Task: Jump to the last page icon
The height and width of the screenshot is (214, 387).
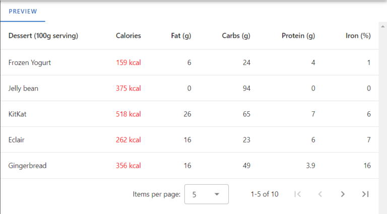Action: (366, 194)
